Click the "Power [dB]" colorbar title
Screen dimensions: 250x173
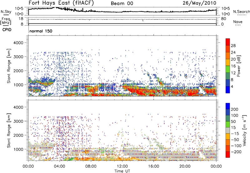[239, 66]
